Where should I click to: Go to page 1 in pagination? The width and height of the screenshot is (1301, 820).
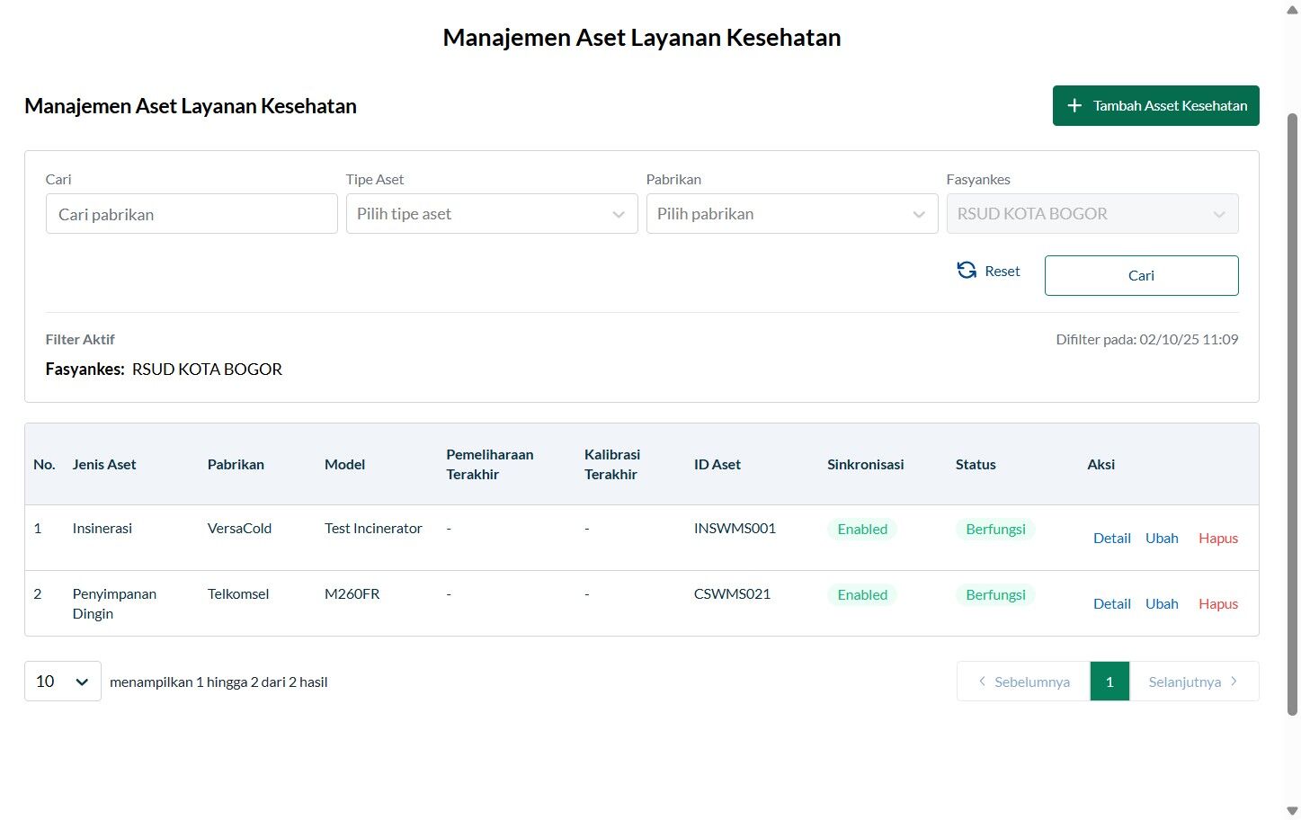tap(1109, 682)
